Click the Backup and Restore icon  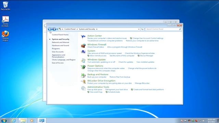click(83, 76)
